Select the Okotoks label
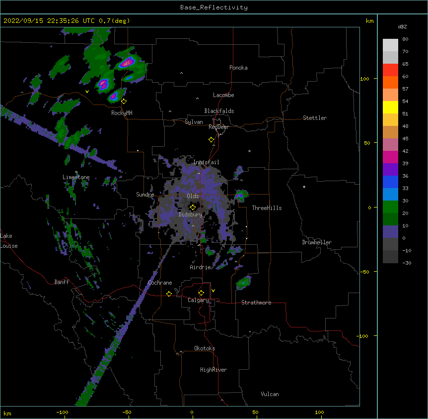 tap(205, 348)
